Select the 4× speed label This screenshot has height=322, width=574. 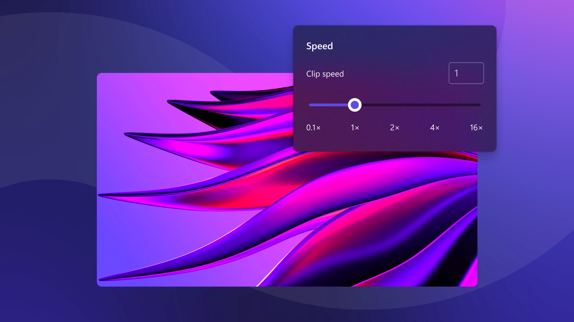click(x=434, y=128)
